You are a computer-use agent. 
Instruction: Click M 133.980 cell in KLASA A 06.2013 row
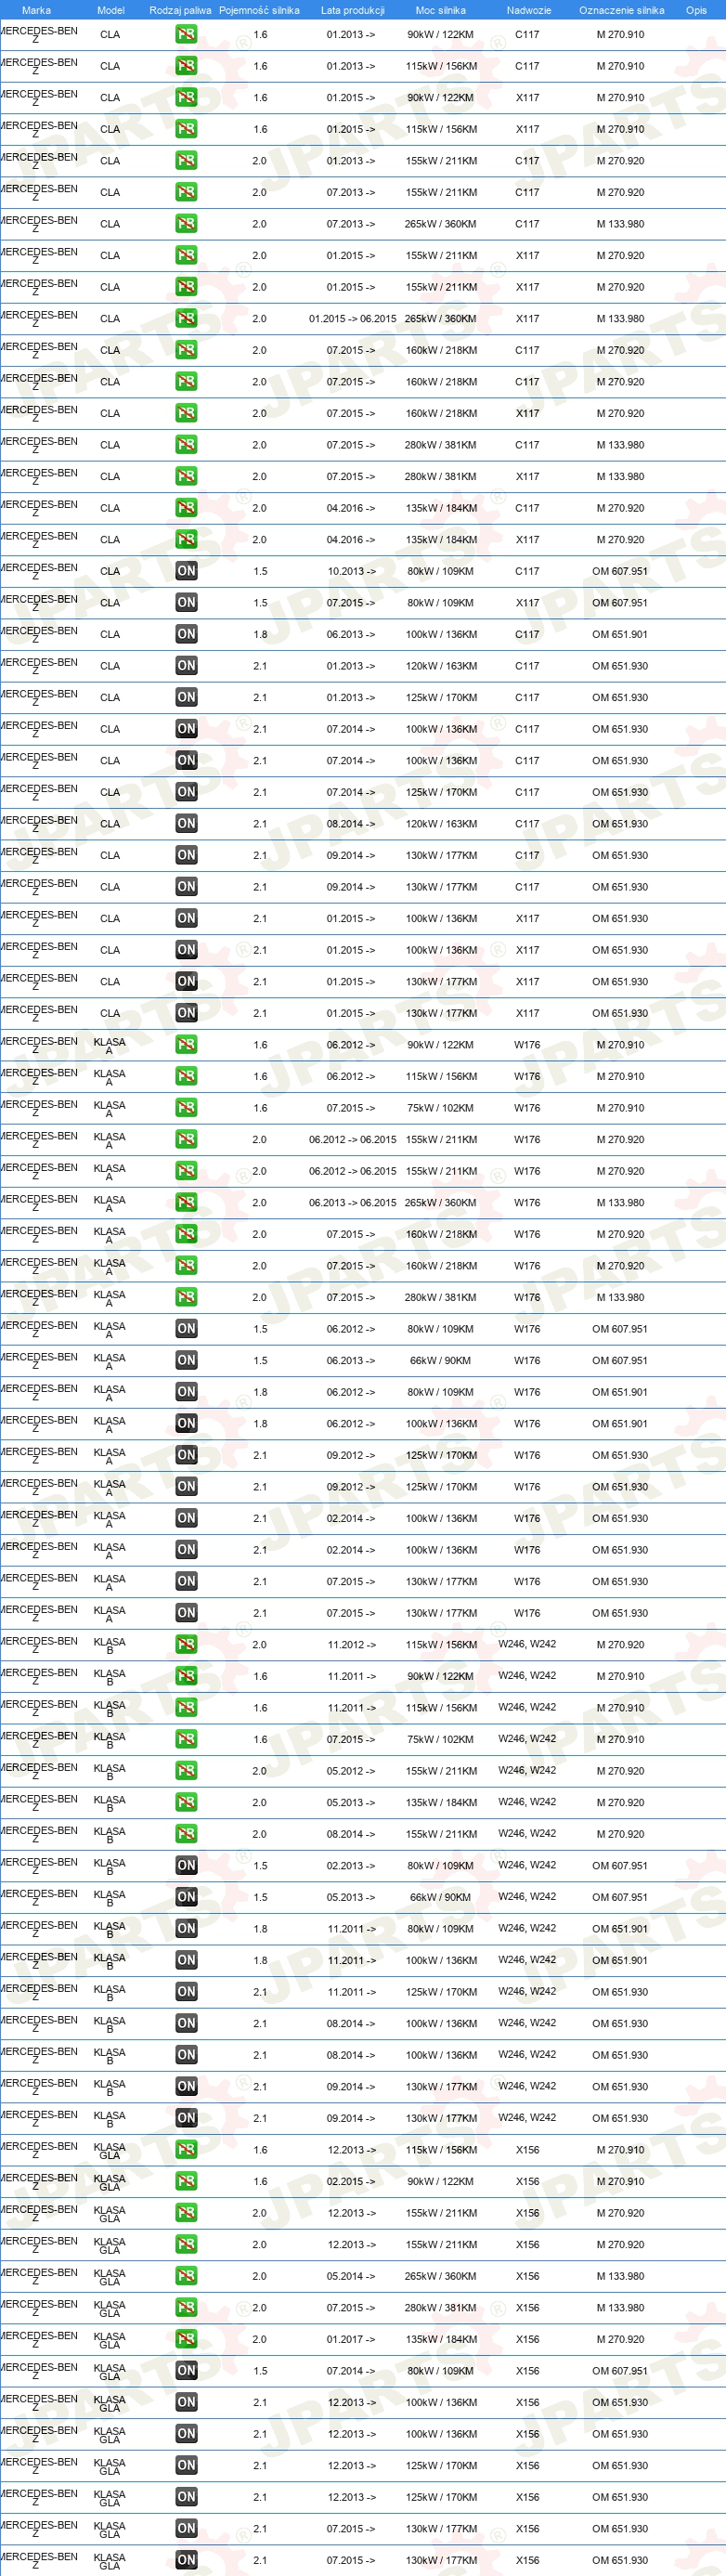620,1203
